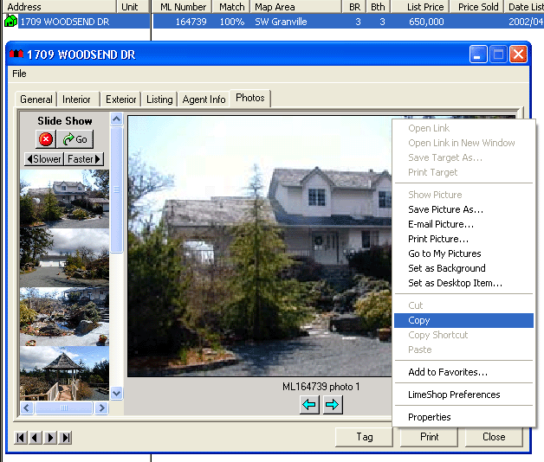
Task: Show previous photo with cyan left arrow
Action: pos(309,405)
